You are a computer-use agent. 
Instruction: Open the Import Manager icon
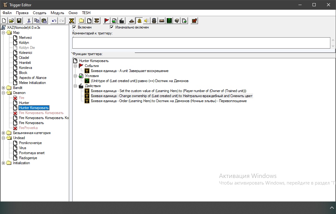pos(184,21)
